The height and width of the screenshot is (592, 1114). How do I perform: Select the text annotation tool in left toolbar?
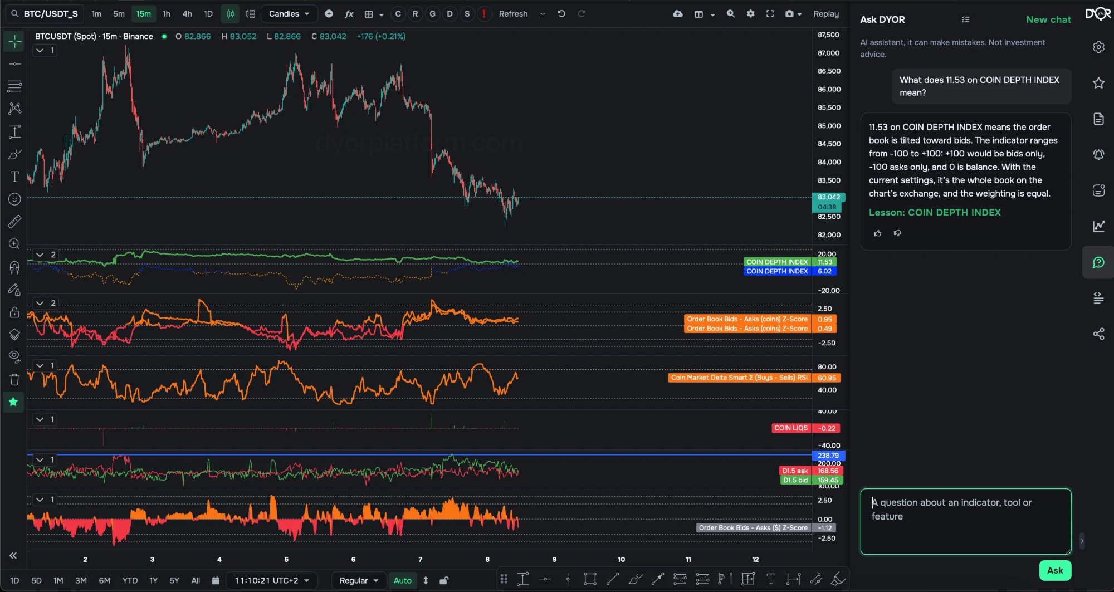(x=14, y=177)
